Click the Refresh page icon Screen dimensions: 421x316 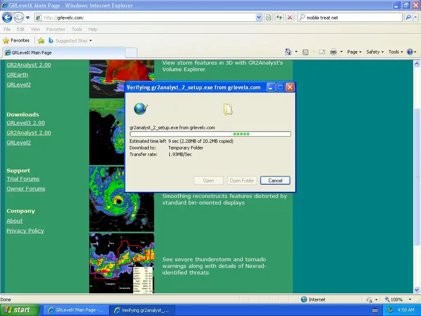(279, 18)
